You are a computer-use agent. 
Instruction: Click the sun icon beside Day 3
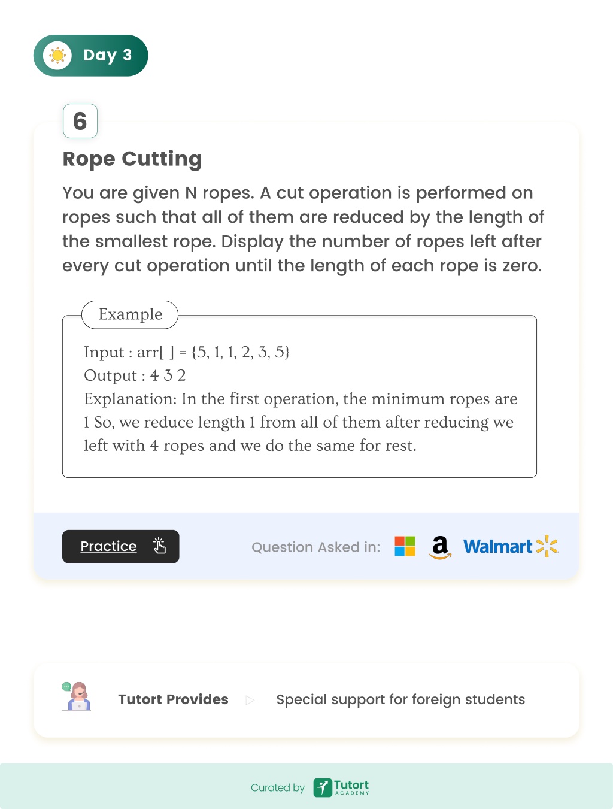click(x=57, y=56)
